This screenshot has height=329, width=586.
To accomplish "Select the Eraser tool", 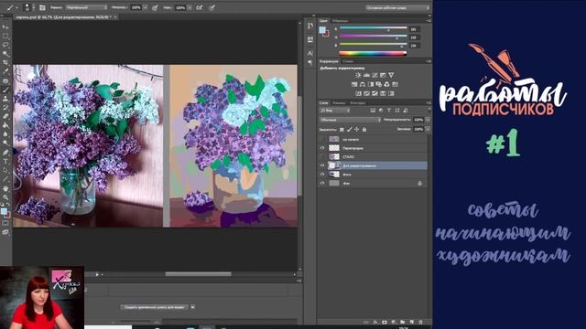I will tap(5, 116).
